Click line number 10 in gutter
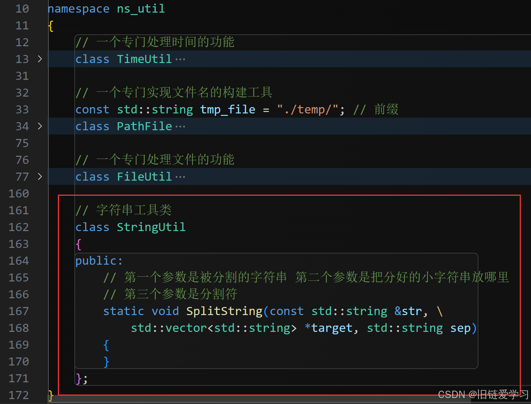The image size is (531, 404). 22,9
